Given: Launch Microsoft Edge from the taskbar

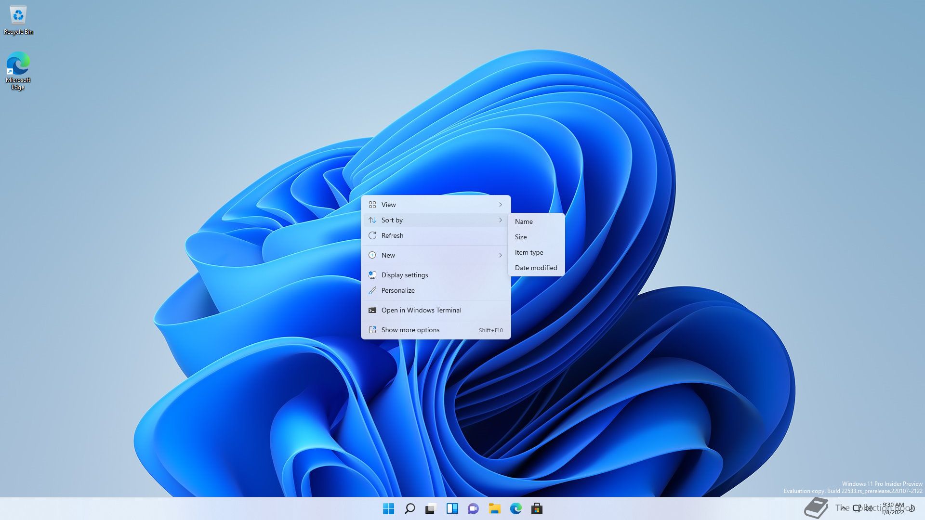Looking at the screenshot, I should coord(515,508).
